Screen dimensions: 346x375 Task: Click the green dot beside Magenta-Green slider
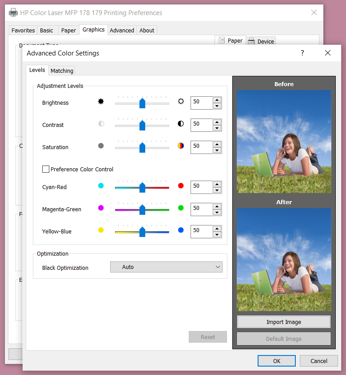(x=181, y=208)
